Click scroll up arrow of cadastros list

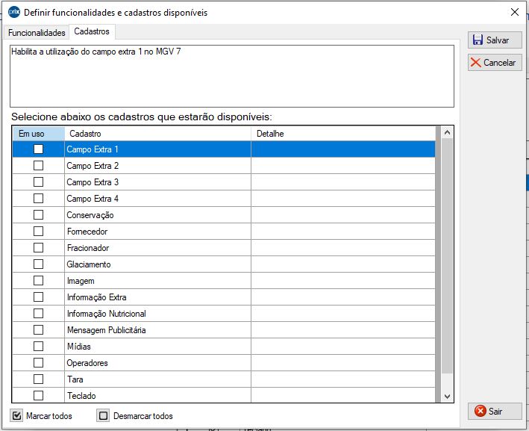447,133
